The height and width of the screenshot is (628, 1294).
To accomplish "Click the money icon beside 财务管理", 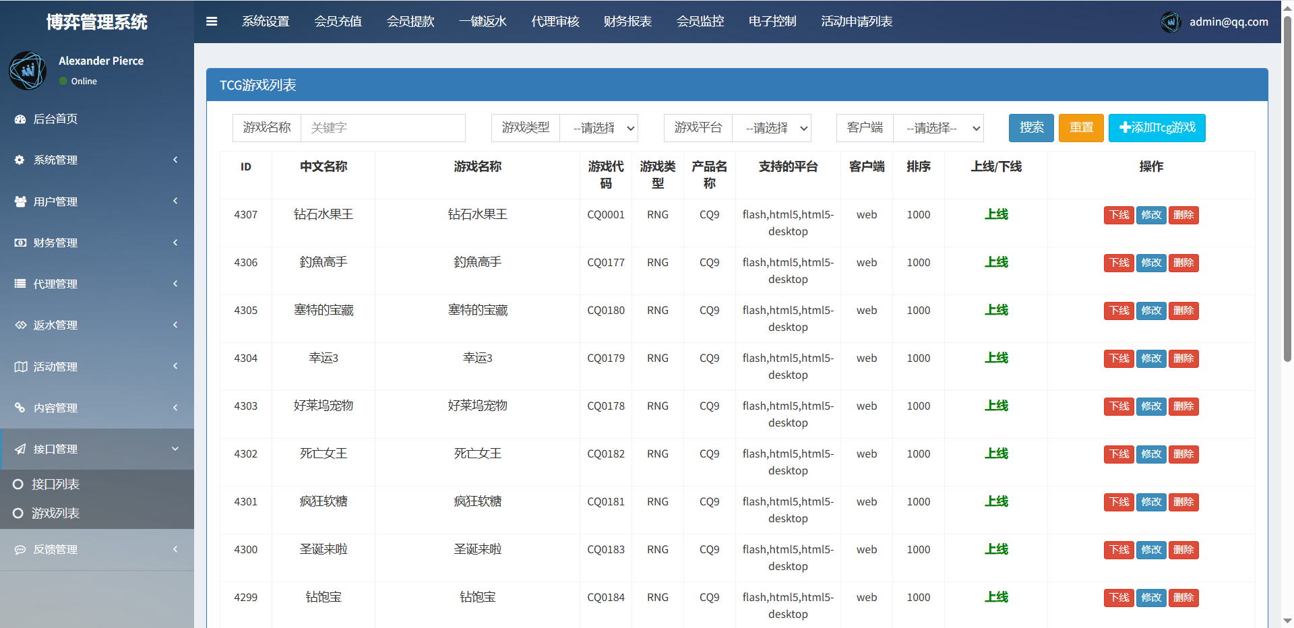I will tap(20, 243).
